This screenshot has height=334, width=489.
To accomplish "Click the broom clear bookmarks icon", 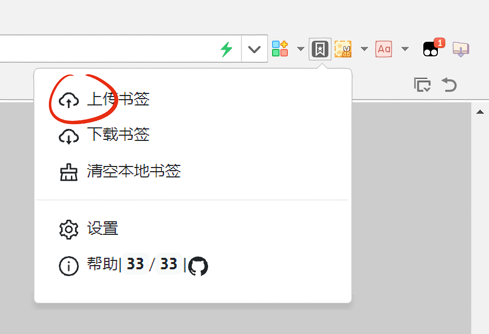I will 69,172.
